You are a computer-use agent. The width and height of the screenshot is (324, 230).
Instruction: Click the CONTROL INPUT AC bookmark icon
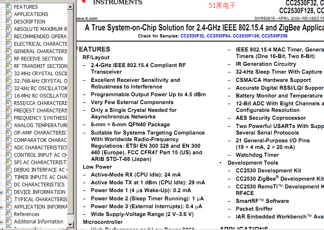[9, 155]
